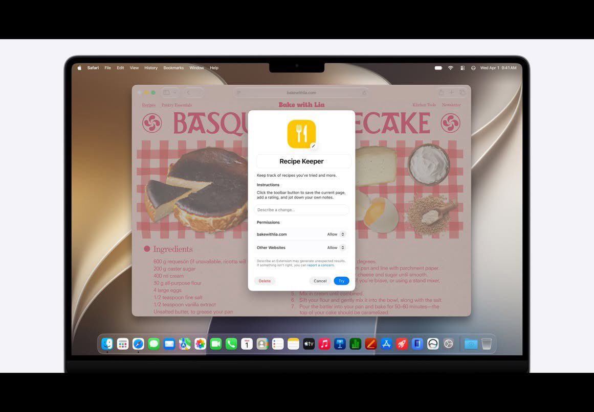
Task: Click the pencil edit badge on the extension icon
Action: (313, 146)
